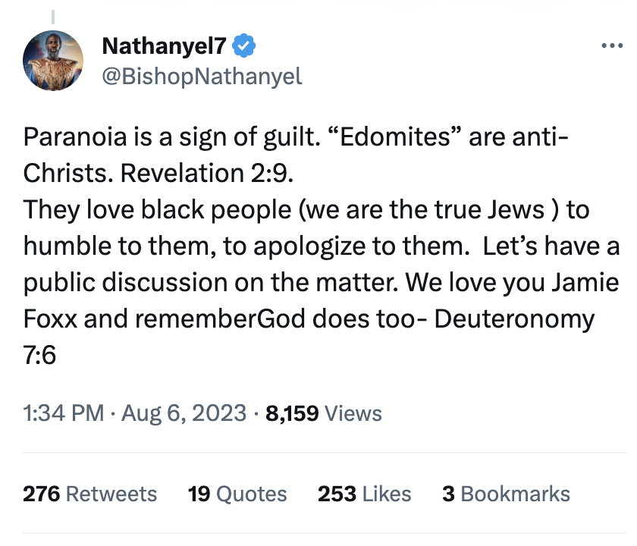
Task: View the 276 Retweets list
Action: pyautogui.click(x=89, y=494)
